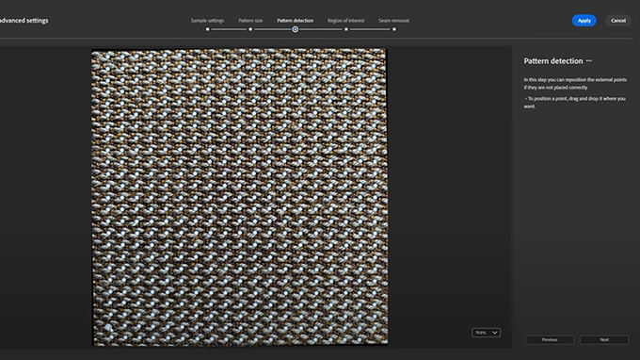Screen dimensions: 640x360
Task: Open the Seam removal step label
Action: [393, 21]
